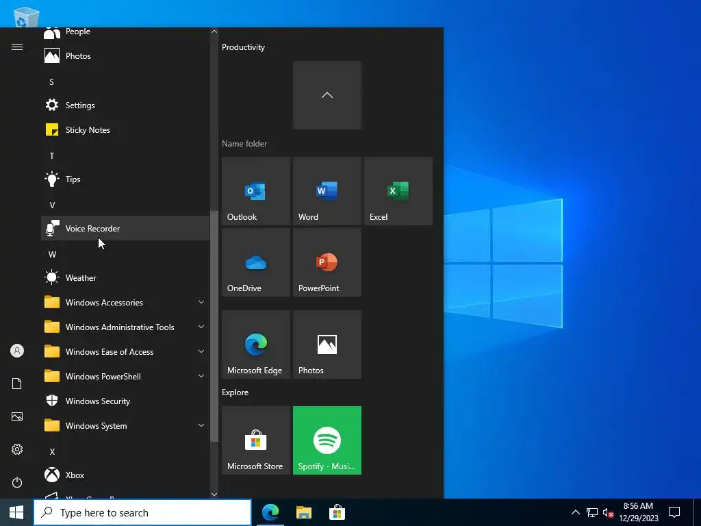Open the notification center
701x526 pixels.
coord(674,512)
